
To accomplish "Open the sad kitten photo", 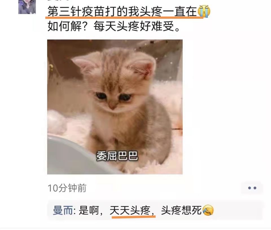I will (x=115, y=107).
